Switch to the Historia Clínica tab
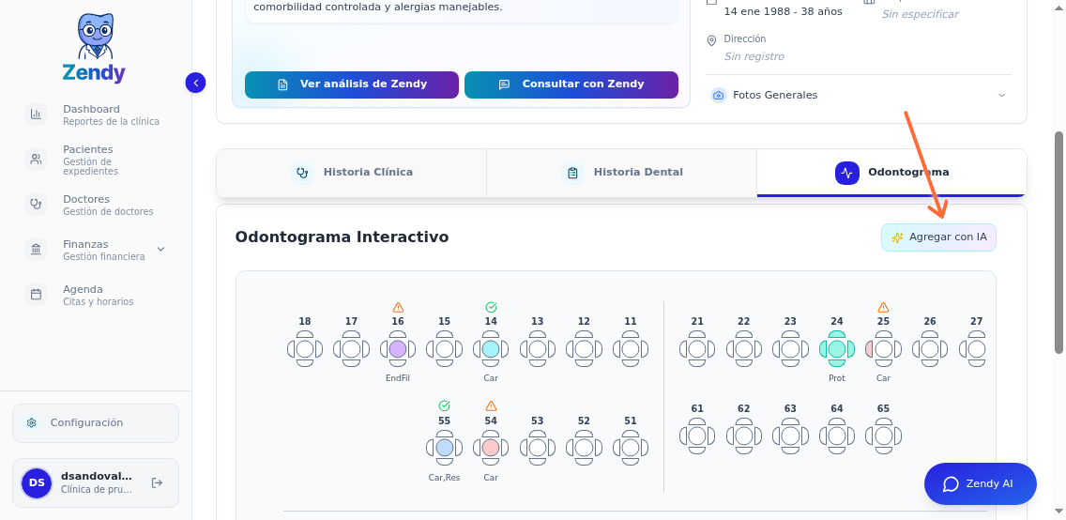1066x520 pixels. [352, 173]
